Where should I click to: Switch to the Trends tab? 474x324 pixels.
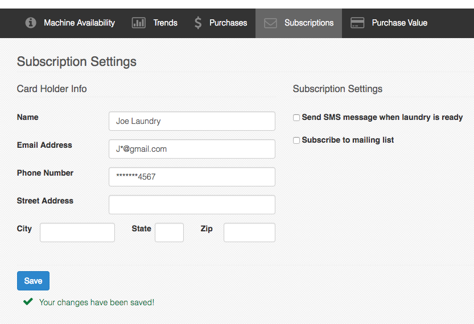165,23
